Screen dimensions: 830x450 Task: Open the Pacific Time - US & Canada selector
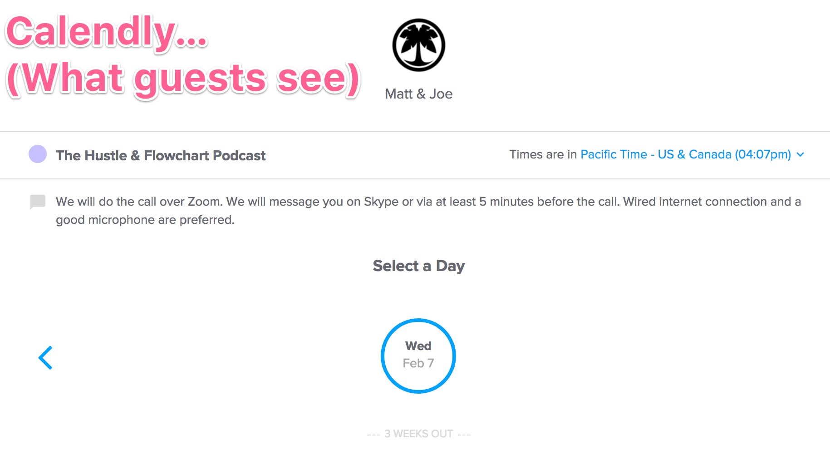click(x=685, y=154)
